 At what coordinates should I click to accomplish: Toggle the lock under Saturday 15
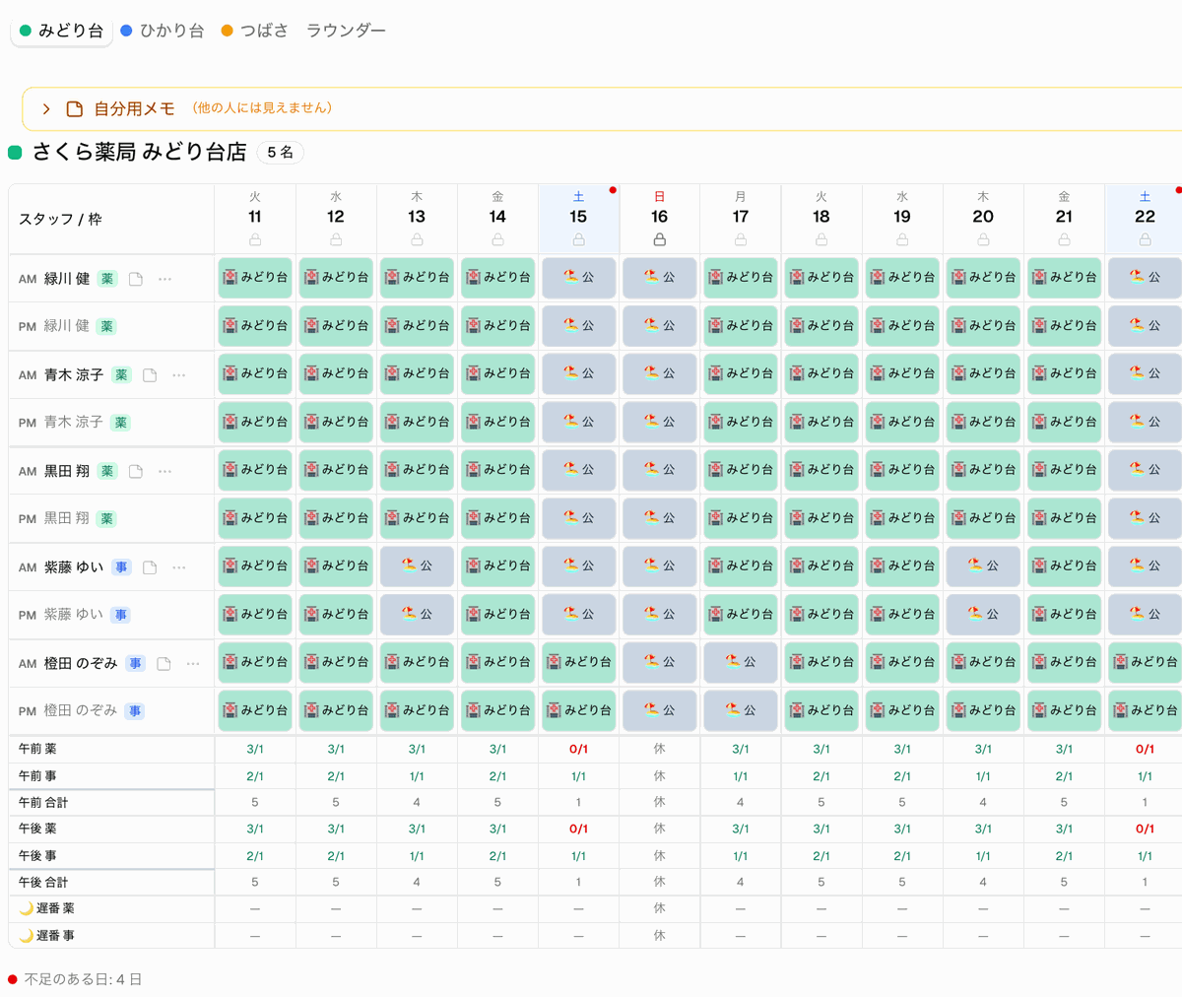point(578,239)
